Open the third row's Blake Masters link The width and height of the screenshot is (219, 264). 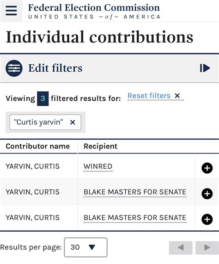135,218
